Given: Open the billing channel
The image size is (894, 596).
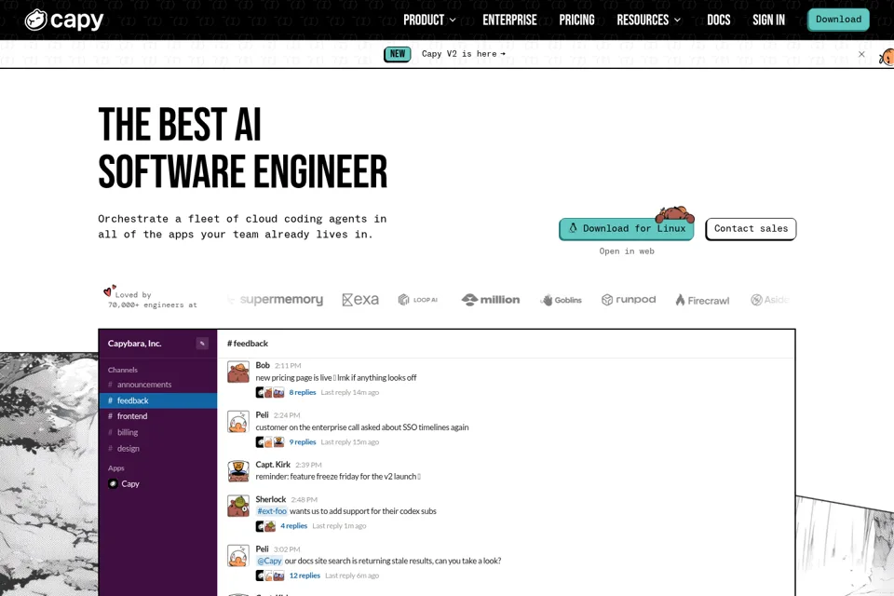Looking at the screenshot, I should click(158, 432).
